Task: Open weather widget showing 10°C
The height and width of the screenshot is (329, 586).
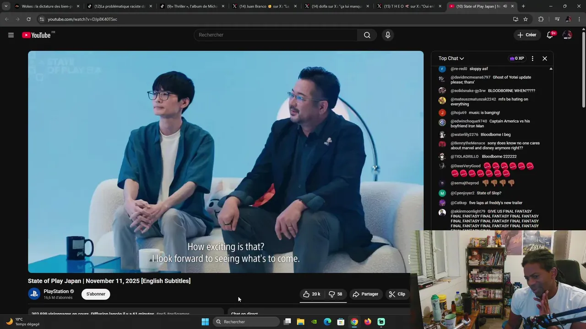Action: [x=23, y=322]
